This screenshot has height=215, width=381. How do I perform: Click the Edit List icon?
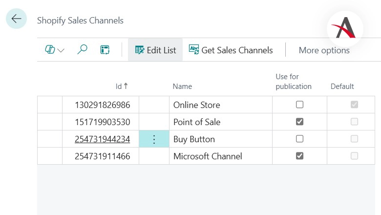140,50
